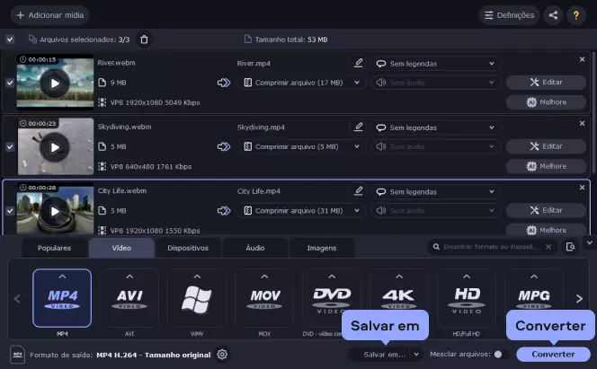Open Comprimir arquivo (17 MB) dropdown
The width and height of the screenshot is (597, 369).
(x=301, y=83)
